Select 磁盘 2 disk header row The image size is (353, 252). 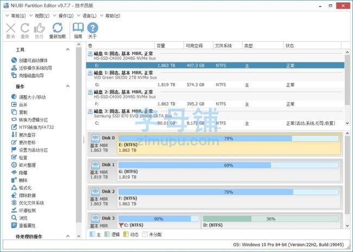click(215, 94)
